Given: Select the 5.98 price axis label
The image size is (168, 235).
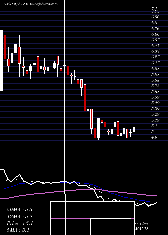Looking at the screenshot, I should (x=155, y=74).
